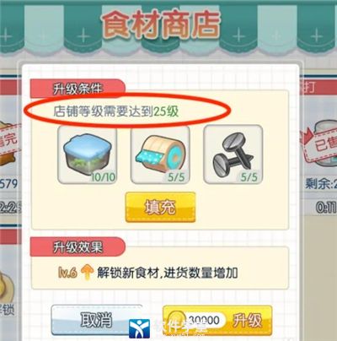Tap the sold-out food item on left edge

(x=10, y=143)
